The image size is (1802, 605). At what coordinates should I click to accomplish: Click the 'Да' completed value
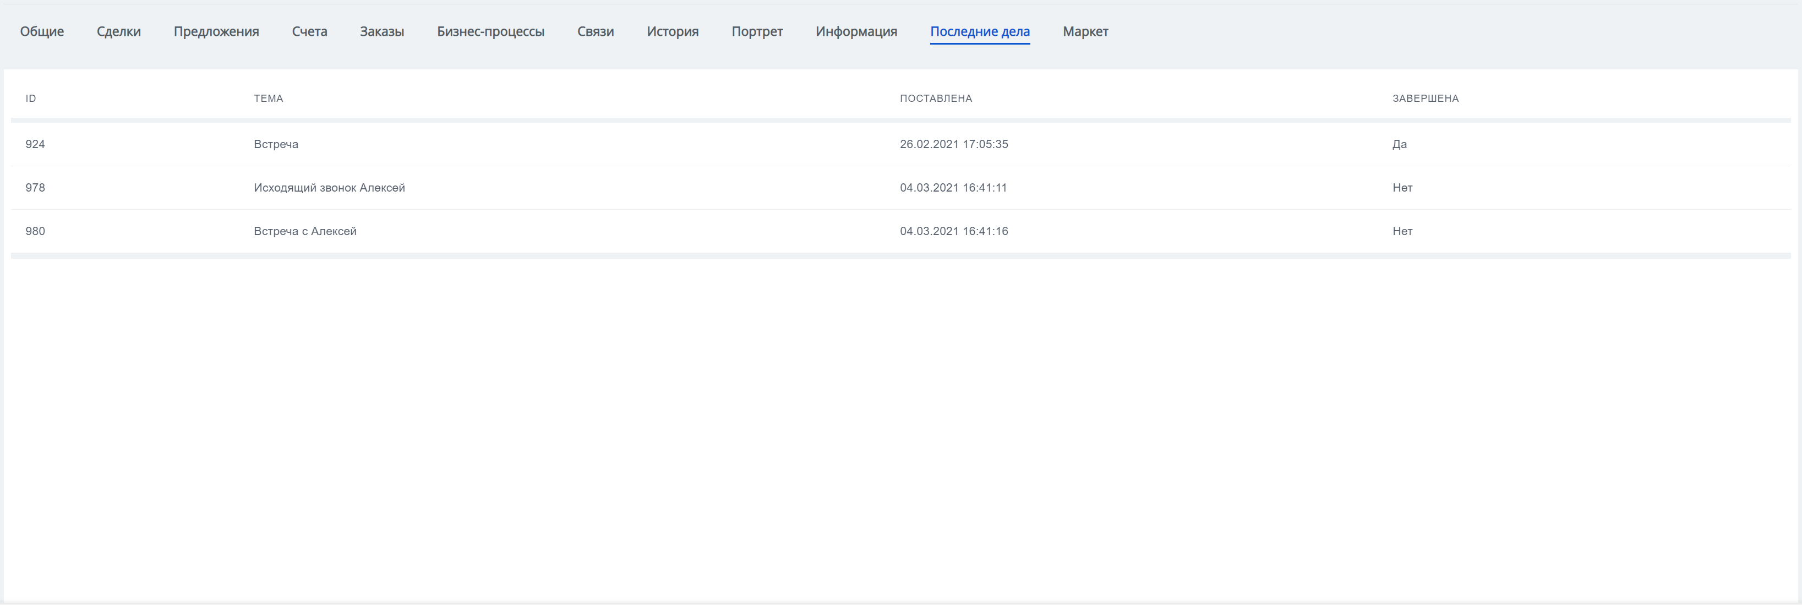pos(1399,144)
